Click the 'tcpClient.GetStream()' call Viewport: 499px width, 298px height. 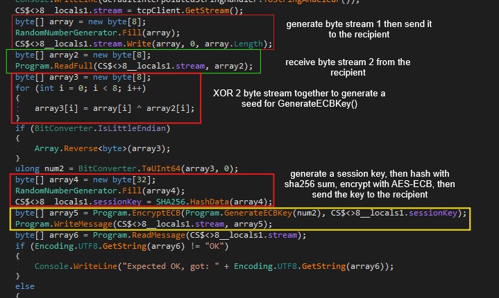coord(189,10)
